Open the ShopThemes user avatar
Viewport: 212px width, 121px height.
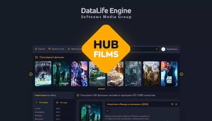click(163, 49)
